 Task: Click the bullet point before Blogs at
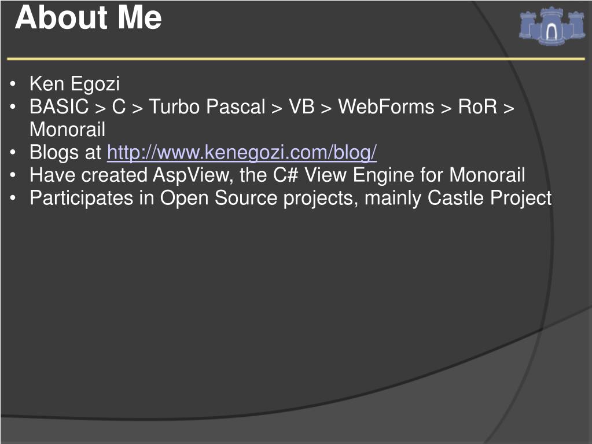tap(13, 152)
